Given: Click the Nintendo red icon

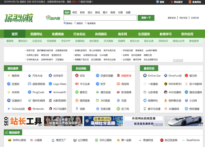Looking at the screenshot, I should click(x=29, y=109).
